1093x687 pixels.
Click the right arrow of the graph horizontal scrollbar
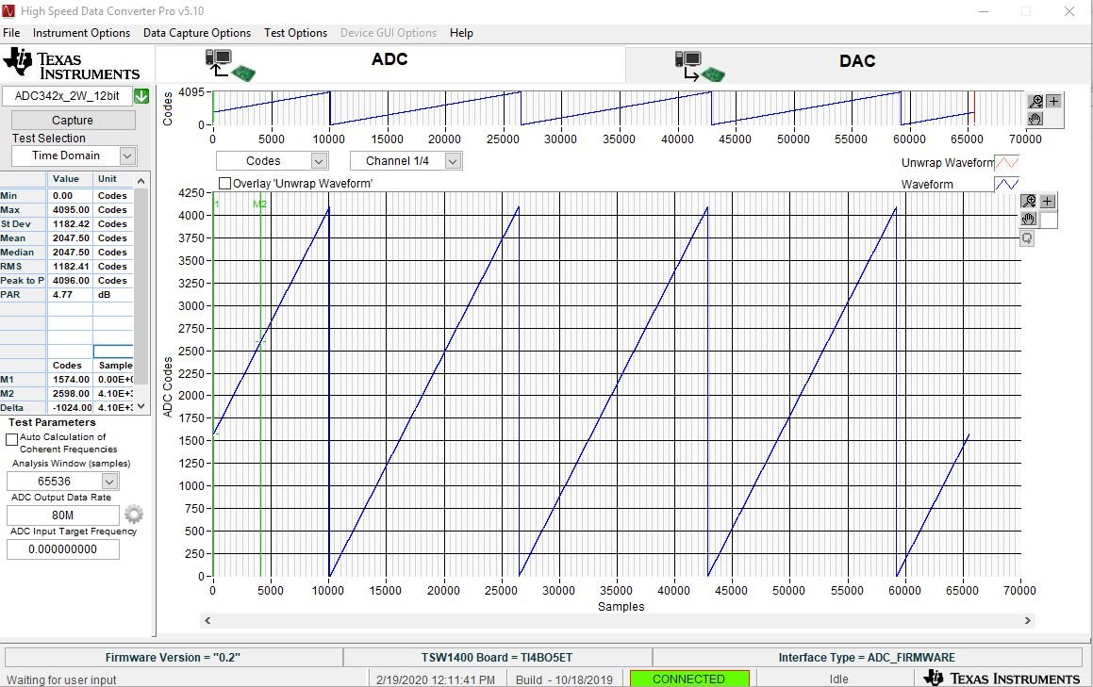point(1028,620)
